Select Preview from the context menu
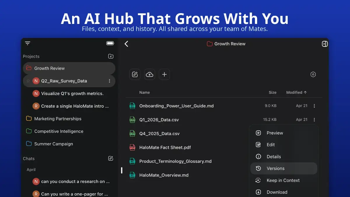 284,133
